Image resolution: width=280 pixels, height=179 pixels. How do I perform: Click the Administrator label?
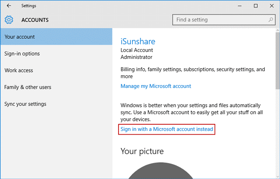(136, 57)
